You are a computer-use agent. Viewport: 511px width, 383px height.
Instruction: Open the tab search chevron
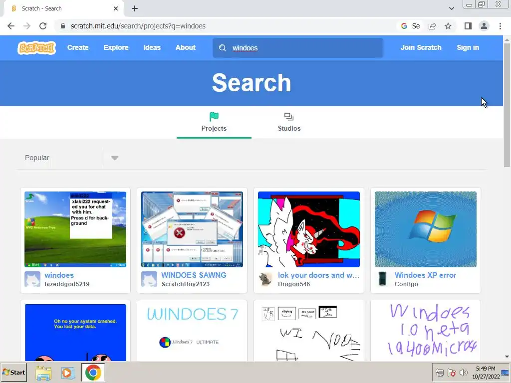[x=451, y=8]
